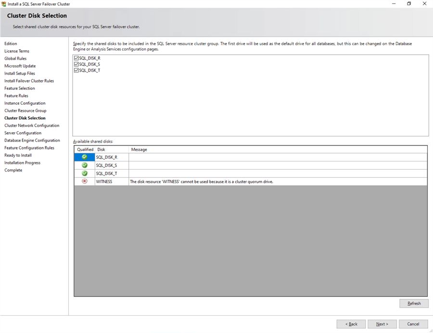Click the green qualified icon for SQL_DISK_T
Viewport: 433px width, 333px height.
pyautogui.click(x=85, y=173)
